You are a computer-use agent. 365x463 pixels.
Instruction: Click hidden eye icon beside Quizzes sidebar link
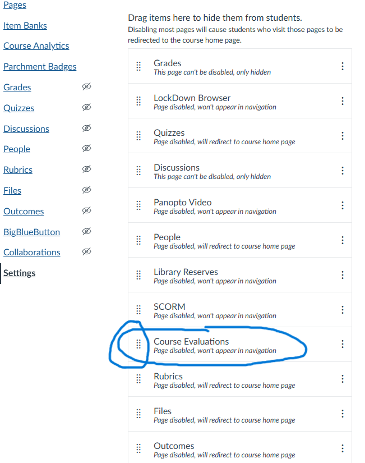(86, 107)
